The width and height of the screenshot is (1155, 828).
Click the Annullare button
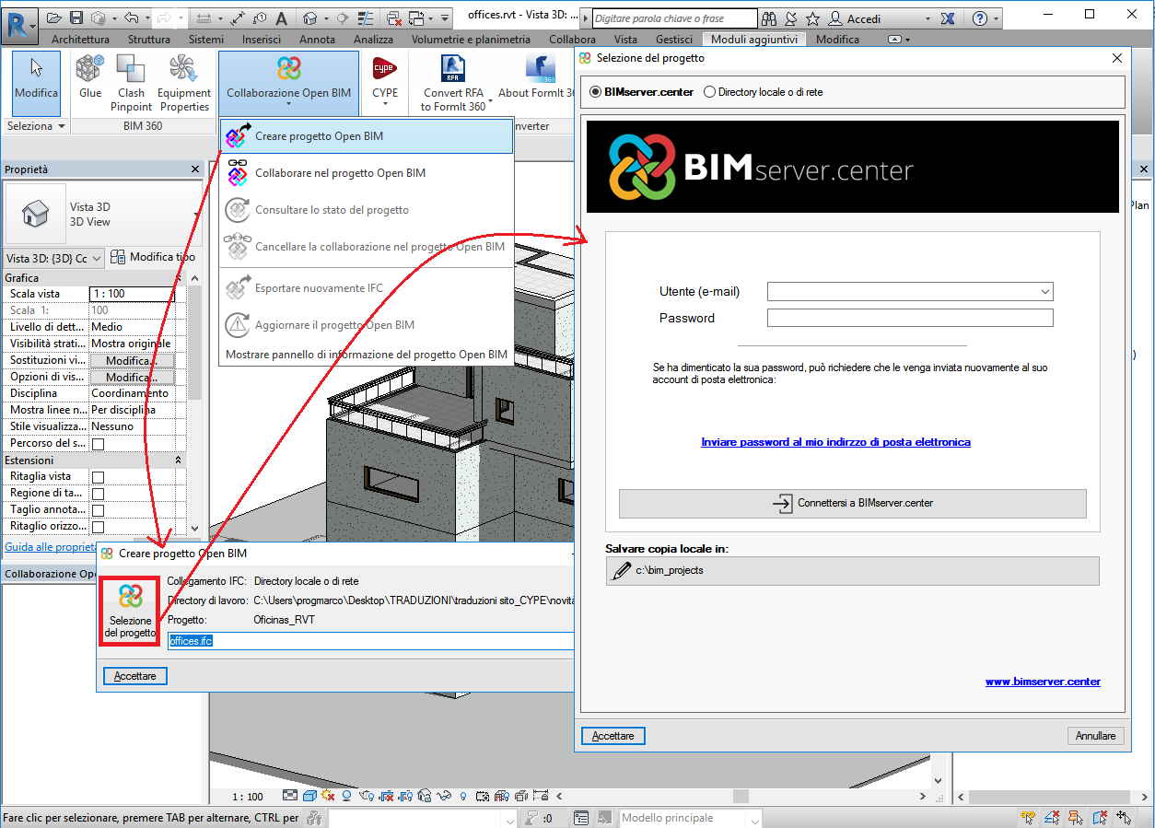(x=1095, y=736)
